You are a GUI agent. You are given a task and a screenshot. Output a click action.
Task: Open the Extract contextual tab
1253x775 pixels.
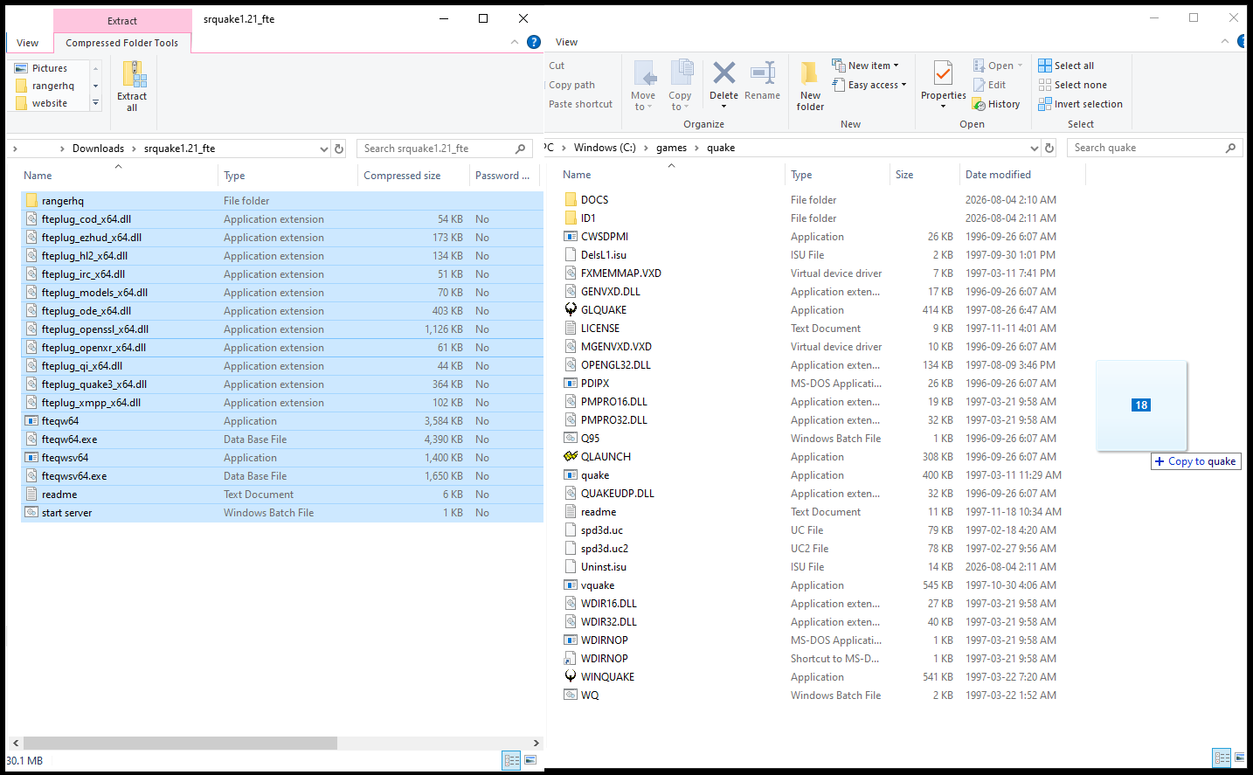click(x=122, y=21)
